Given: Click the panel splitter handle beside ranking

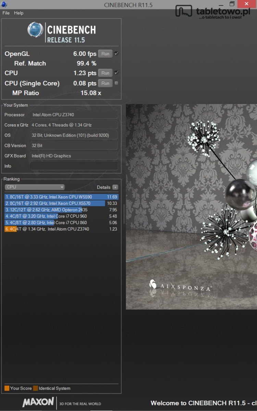Looking at the screenshot, I should [x=124, y=214].
